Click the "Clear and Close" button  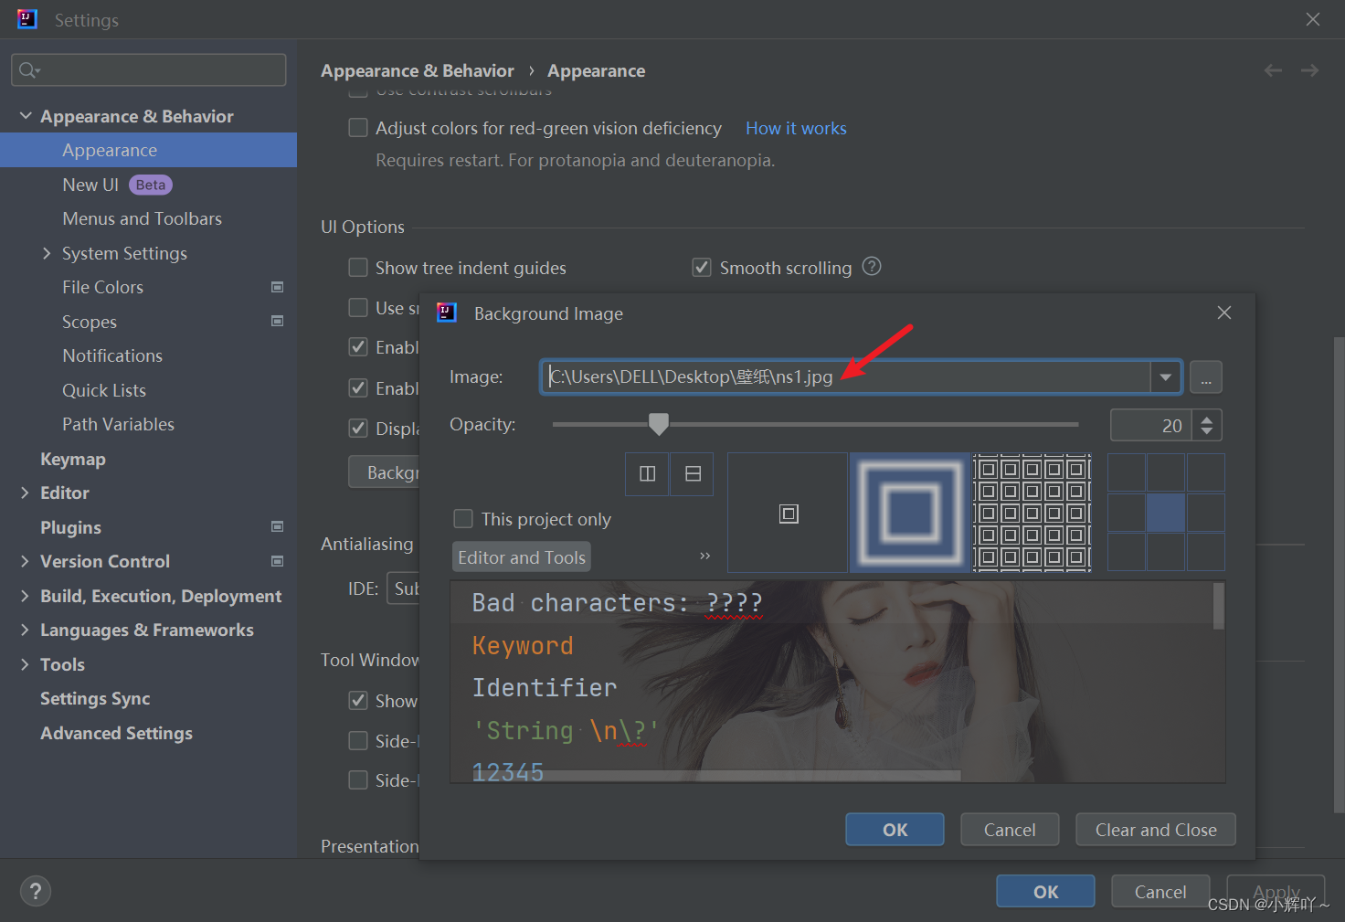pos(1155,829)
